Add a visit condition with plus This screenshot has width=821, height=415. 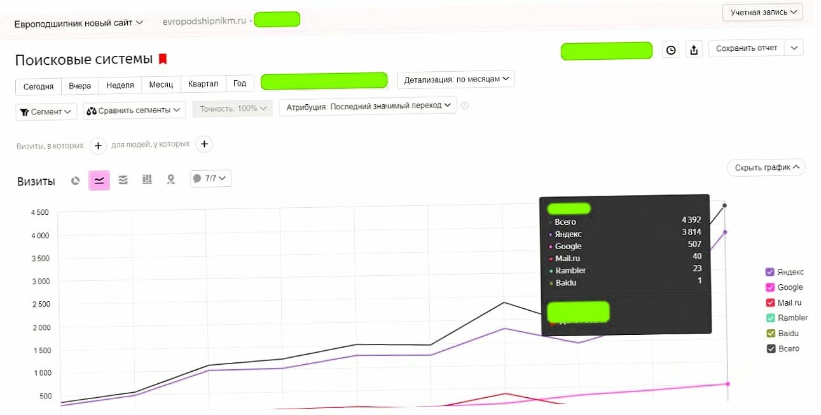98,146
